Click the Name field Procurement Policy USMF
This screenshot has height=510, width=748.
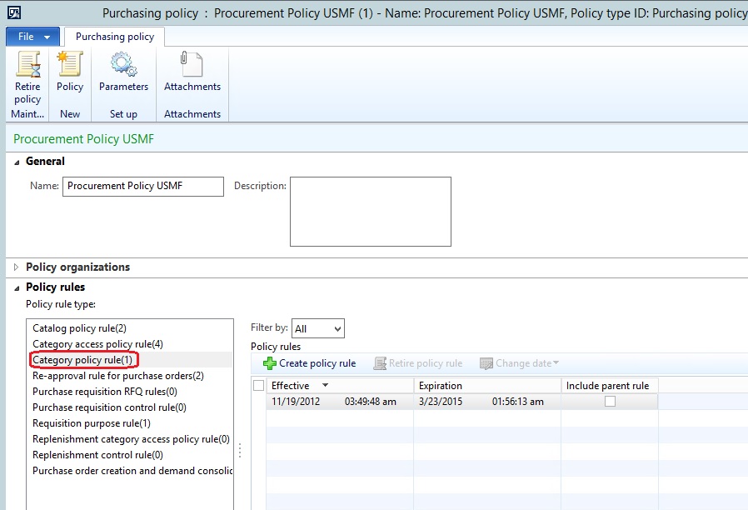tap(142, 186)
